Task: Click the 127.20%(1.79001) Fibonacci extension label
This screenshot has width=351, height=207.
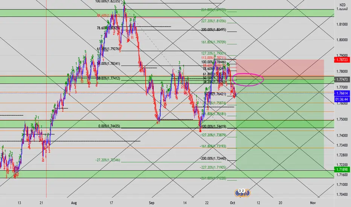Action: [214, 53]
